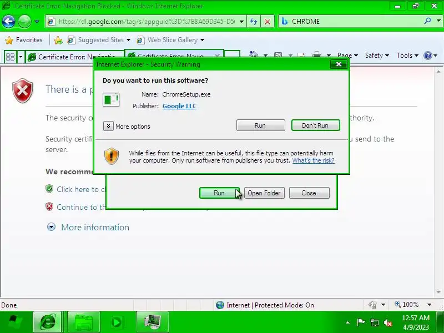Refresh the page with the refresh icon
Viewport: 444px width, 333px height.
[x=254, y=22]
